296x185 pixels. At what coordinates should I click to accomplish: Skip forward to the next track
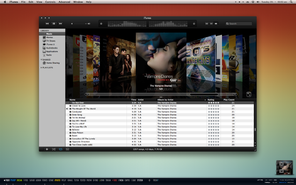pyautogui.click(x=60, y=24)
